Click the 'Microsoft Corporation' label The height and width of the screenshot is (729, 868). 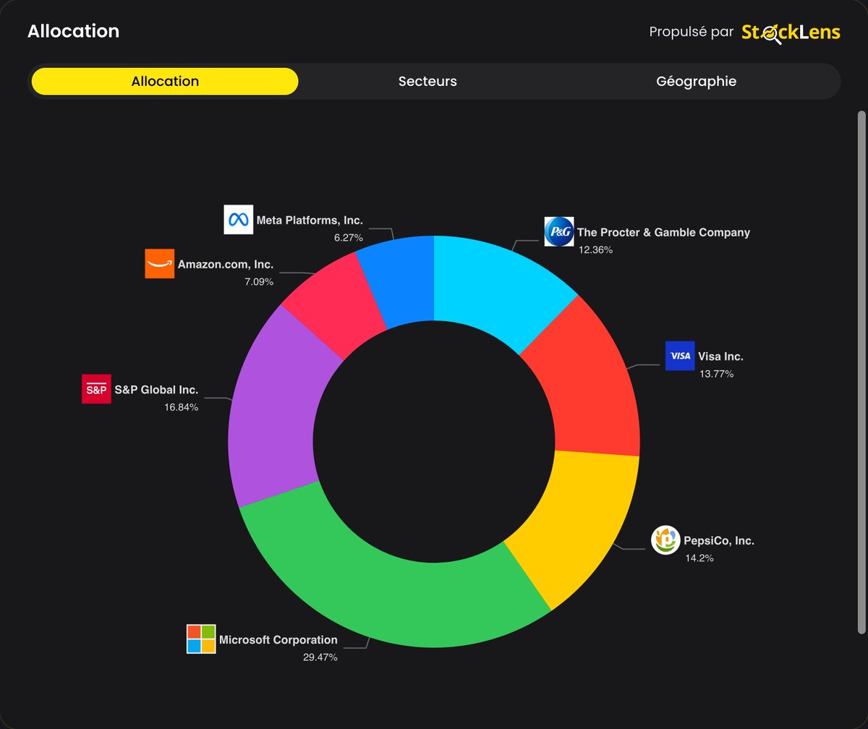(278, 639)
